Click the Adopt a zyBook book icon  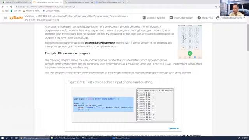144,18
